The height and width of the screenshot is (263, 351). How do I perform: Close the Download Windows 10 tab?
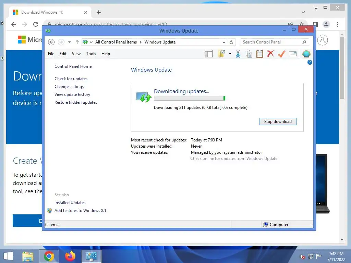tap(85, 12)
